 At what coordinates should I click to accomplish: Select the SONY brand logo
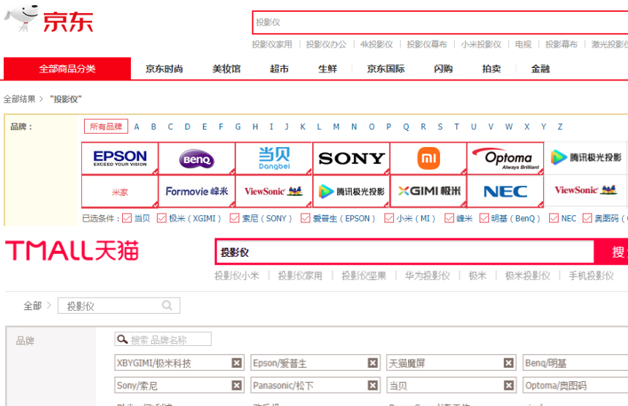point(351,158)
